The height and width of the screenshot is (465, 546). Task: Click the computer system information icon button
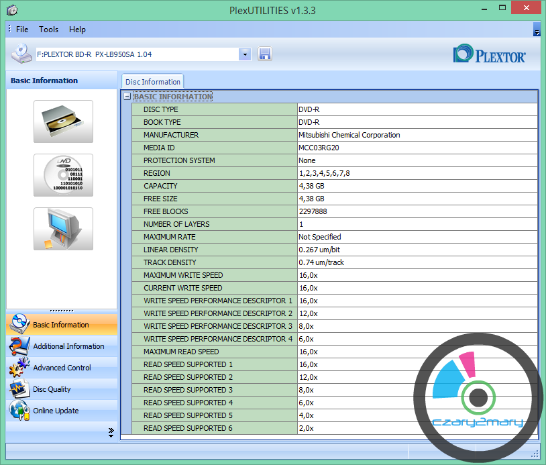[63, 229]
